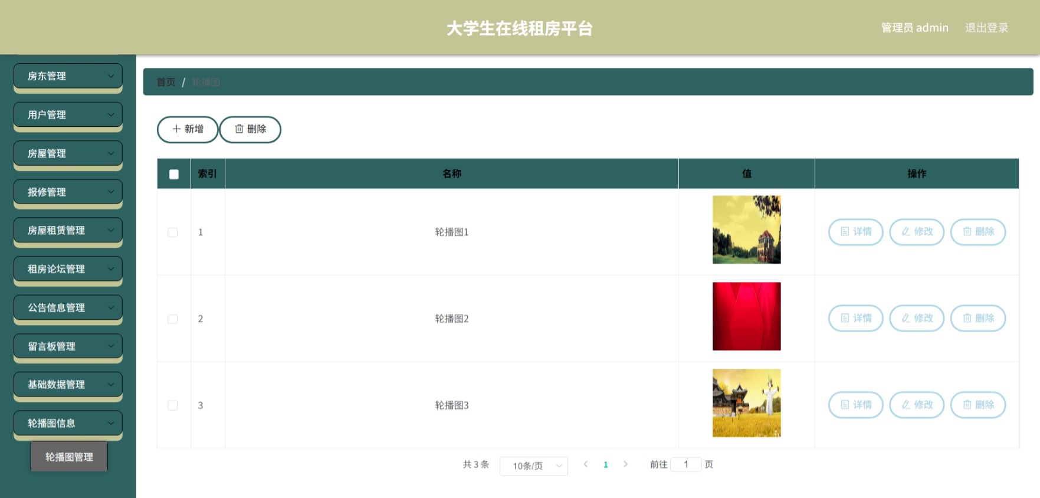
Task: Expand the 用户管理 sidebar menu
Action: tap(68, 114)
